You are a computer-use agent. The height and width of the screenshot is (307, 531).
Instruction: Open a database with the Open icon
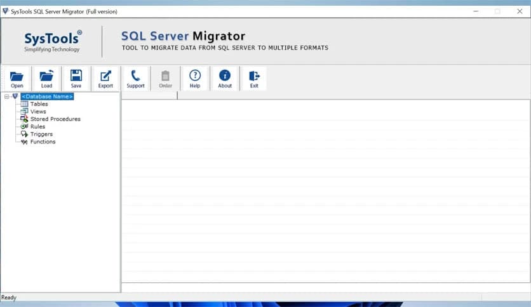tap(17, 79)
